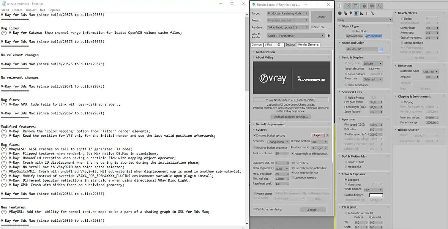Switch to the Common tab
Viewport: 448px width, 229px height.
click(257, 44)
